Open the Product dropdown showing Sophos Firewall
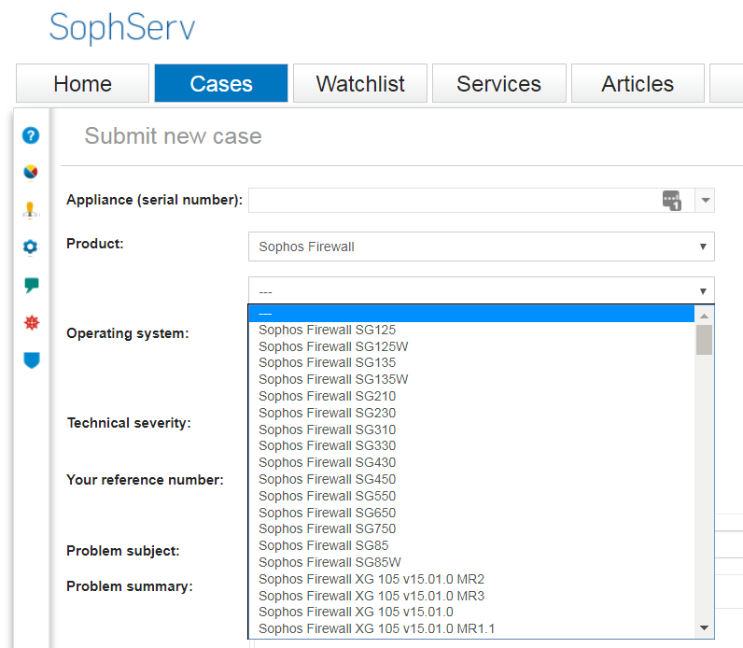This screenshot has width=743, height=648. pyautogui.click(x=481, y=247)
